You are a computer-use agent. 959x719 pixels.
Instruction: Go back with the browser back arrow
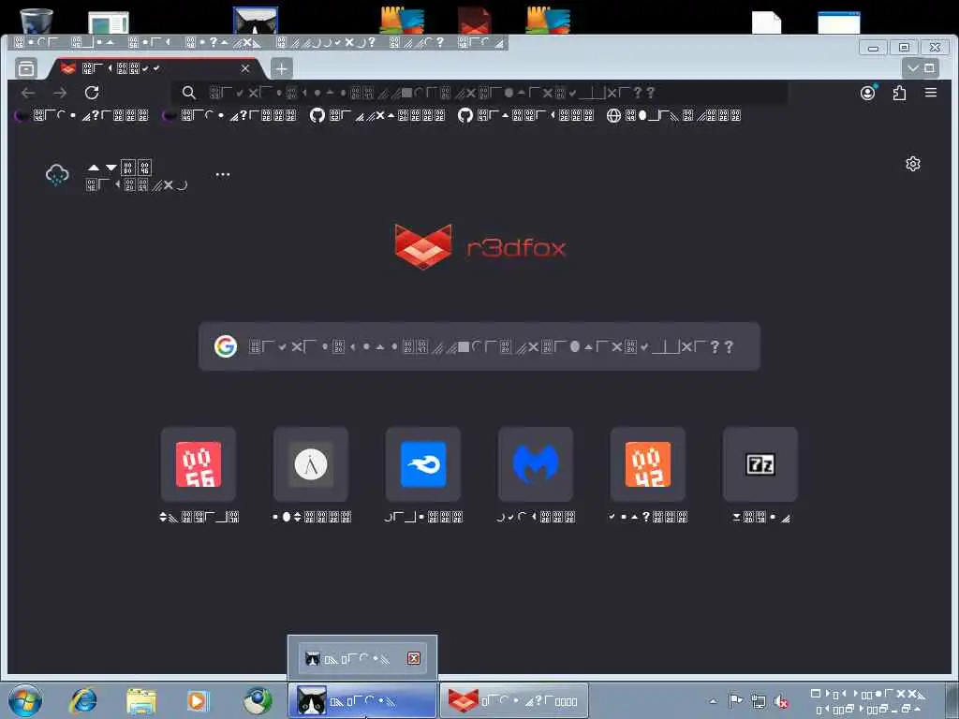pyautogui.click(x=28, y=93)
